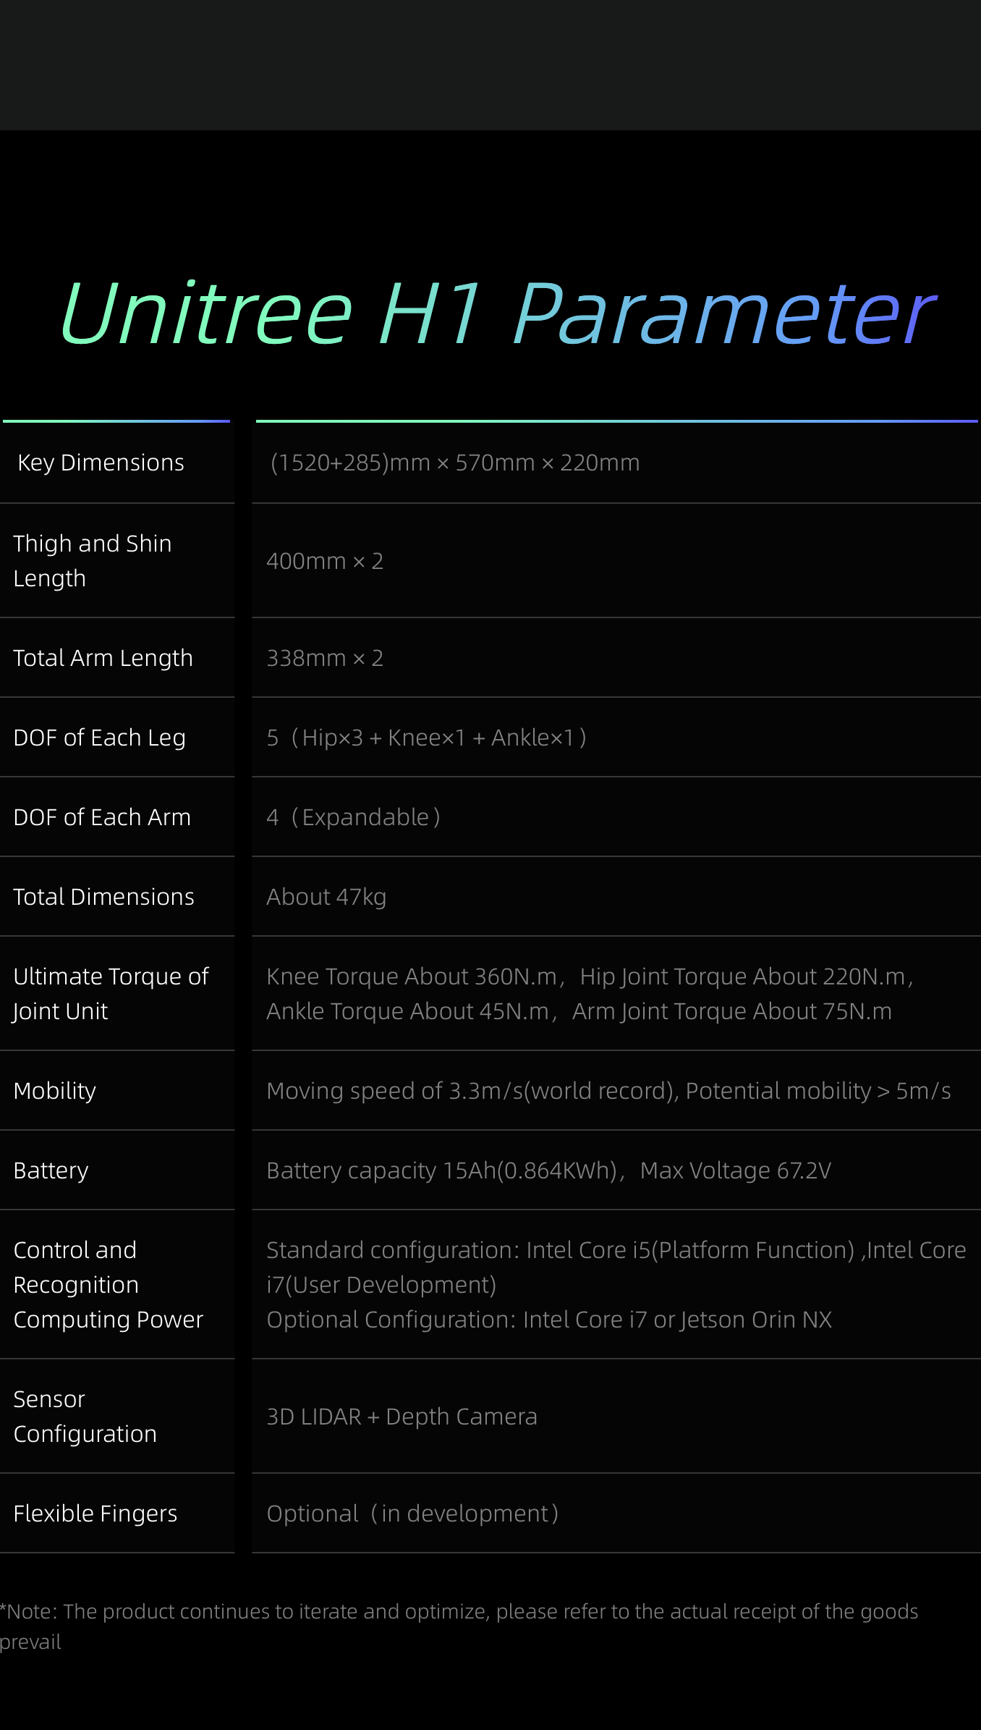
Task: Select the 'Mobility' label
Action: pyautogui.click(x=54, y=1091)
